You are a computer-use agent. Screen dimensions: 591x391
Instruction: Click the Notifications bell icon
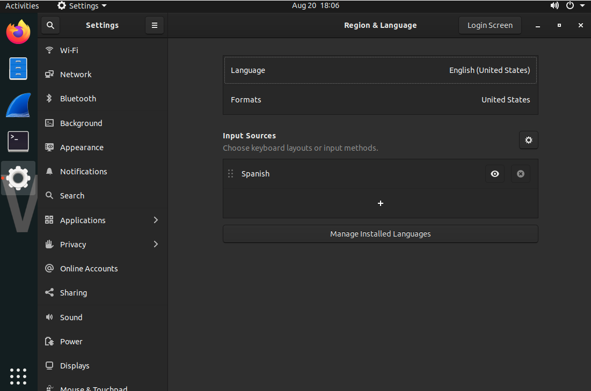[49, 172]
